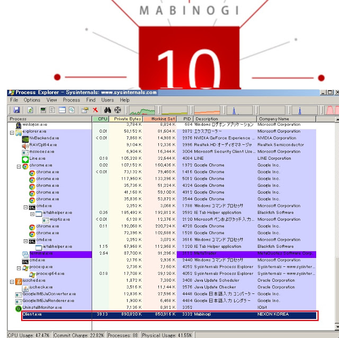Sort by the PID column header
Screen dimensions: 339x338
click(185, 119)
